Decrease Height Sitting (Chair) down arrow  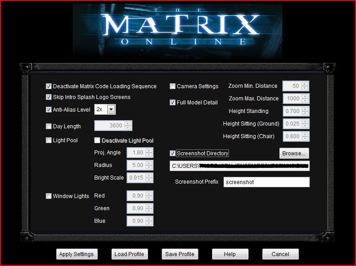[x=305, y=138]
